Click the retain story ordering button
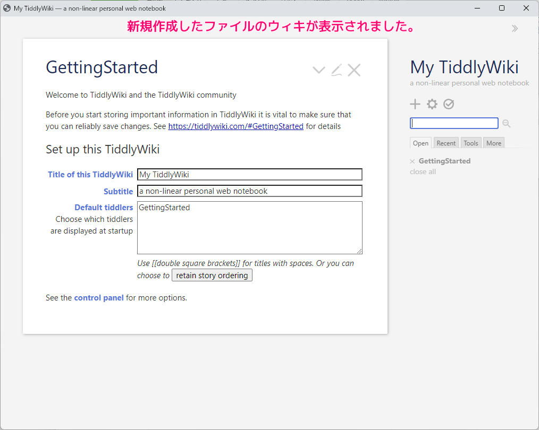Viewport: 539px width, 430px height. click(212, 275)
